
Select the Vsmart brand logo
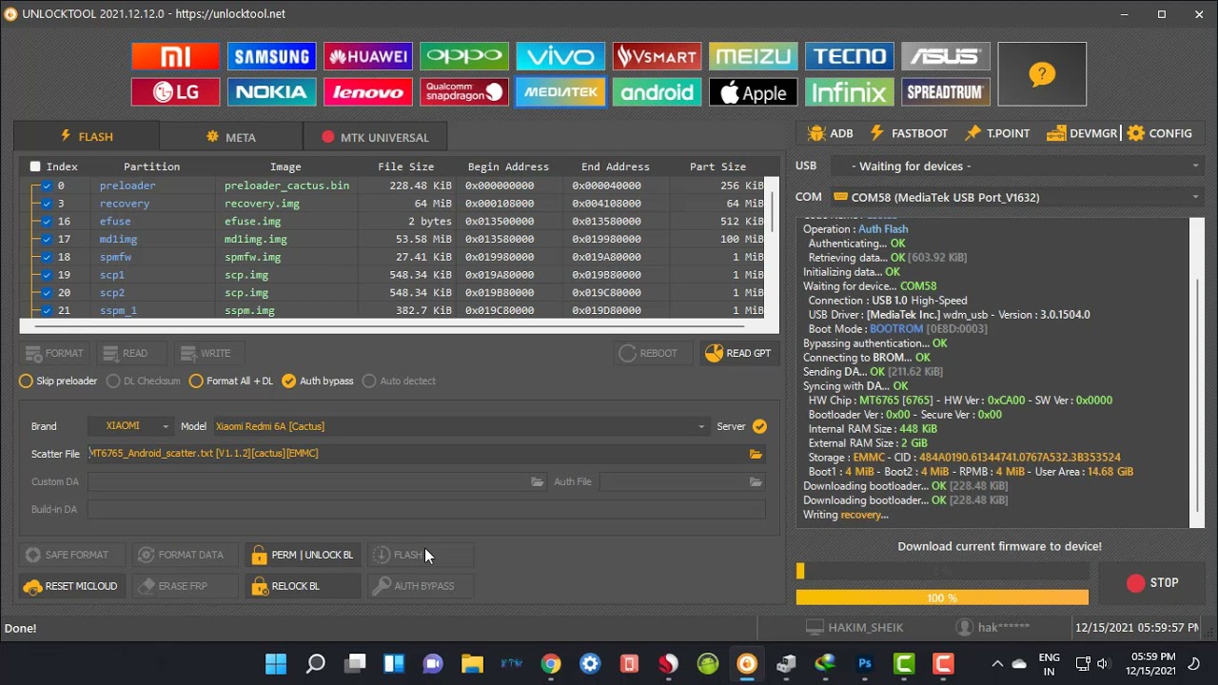pos(657,57)
